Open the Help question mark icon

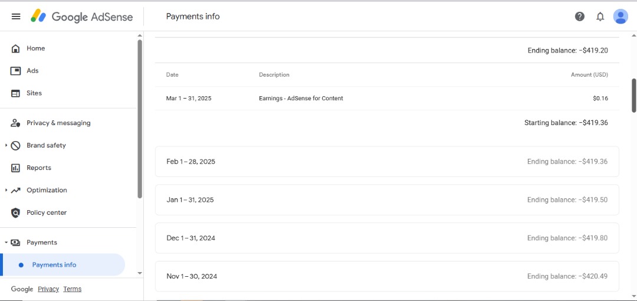pos(580,17)
